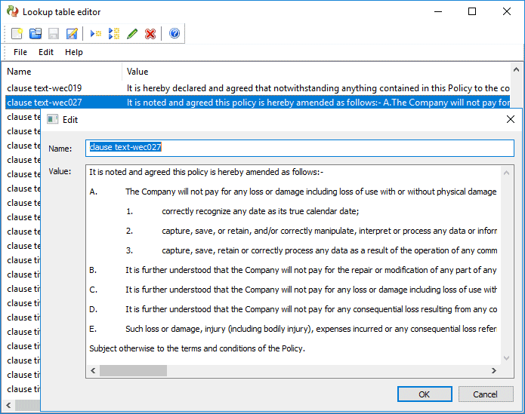The image size is (525, 414).
Task: Open the File menu
Action: pyautogui.click(x=20, y=52)
